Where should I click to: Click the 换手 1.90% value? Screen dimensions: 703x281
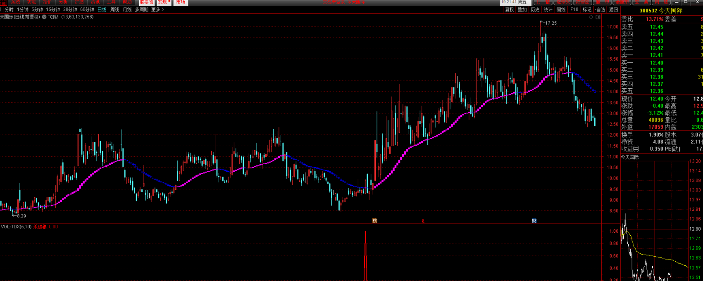pos(656,135)
